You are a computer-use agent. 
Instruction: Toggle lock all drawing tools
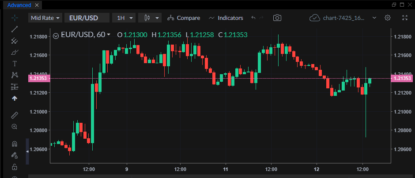[x=15, y=167]
